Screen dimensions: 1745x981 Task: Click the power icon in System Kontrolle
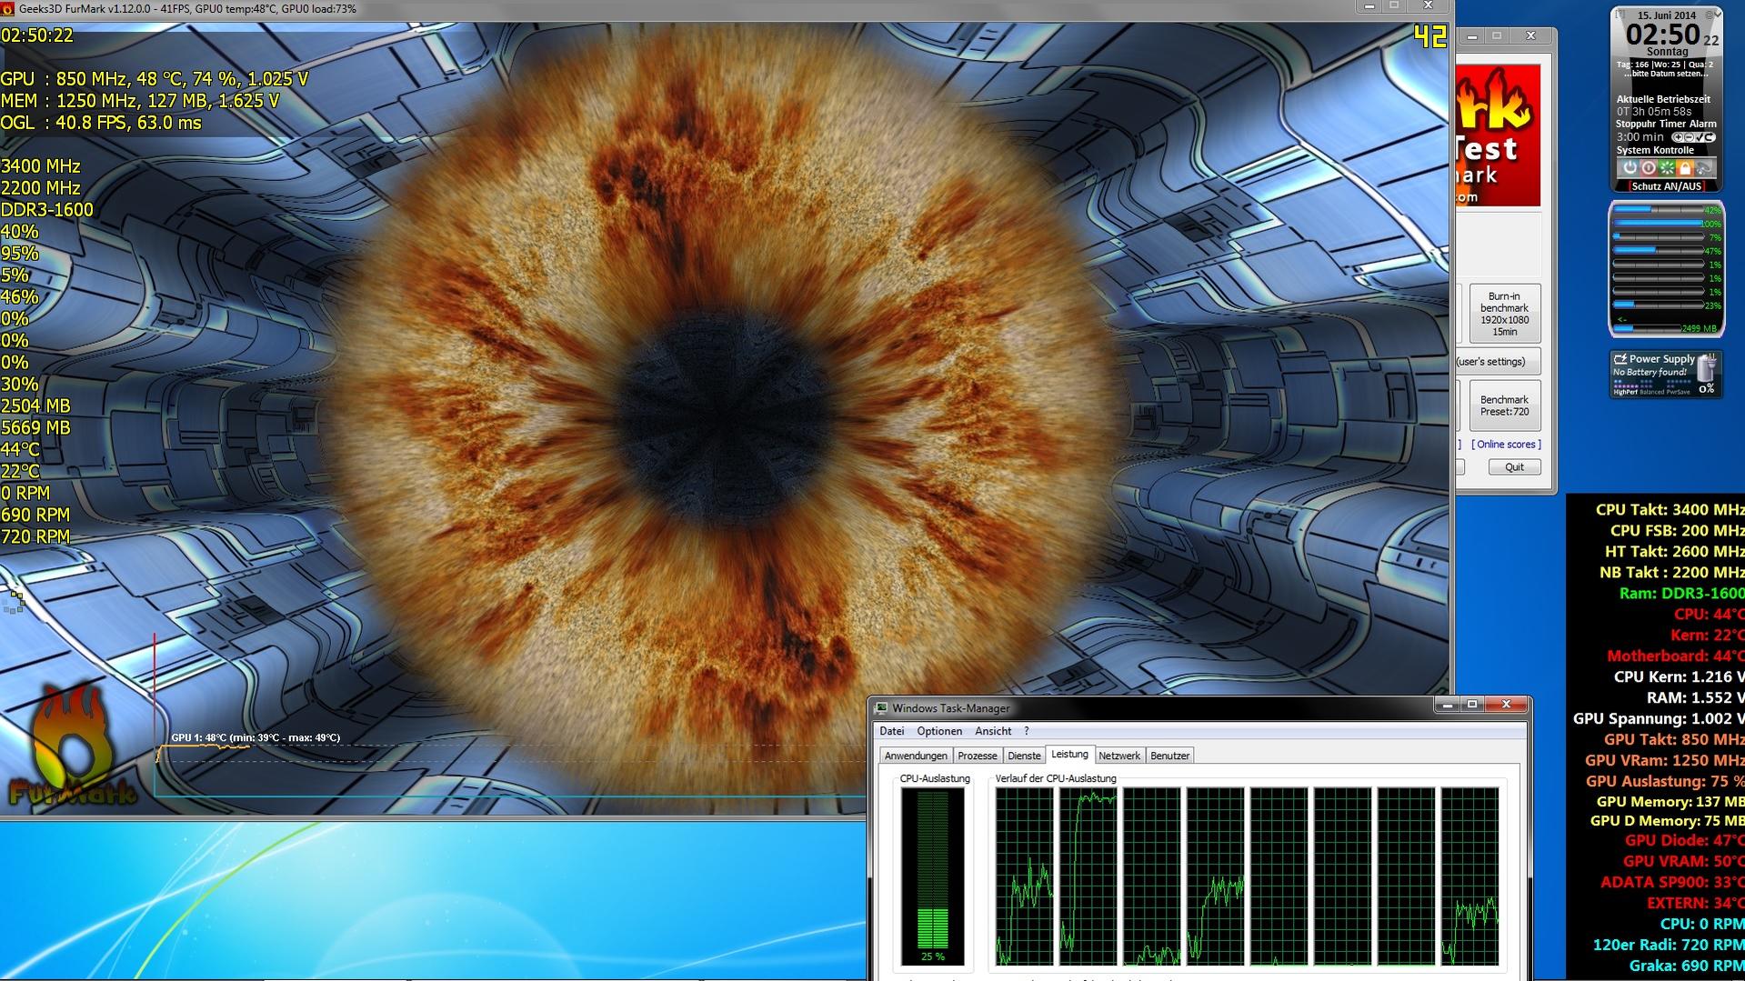1630,168
